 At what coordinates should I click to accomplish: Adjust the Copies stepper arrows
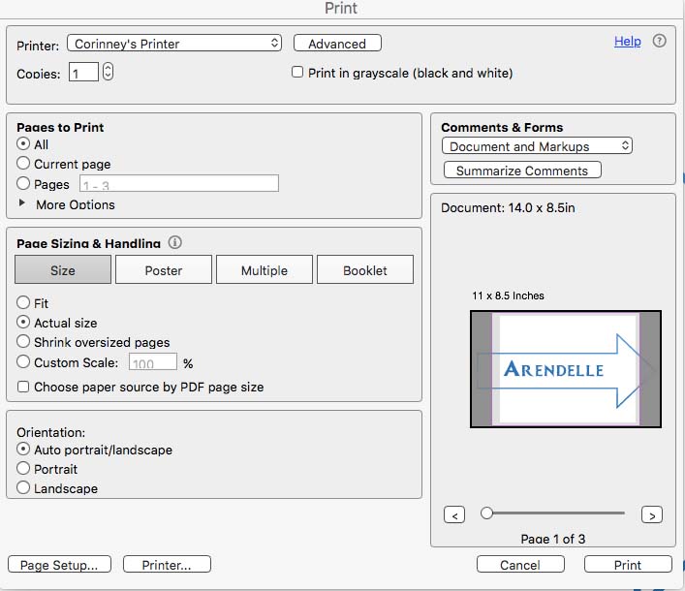click(x=108, y=72)
